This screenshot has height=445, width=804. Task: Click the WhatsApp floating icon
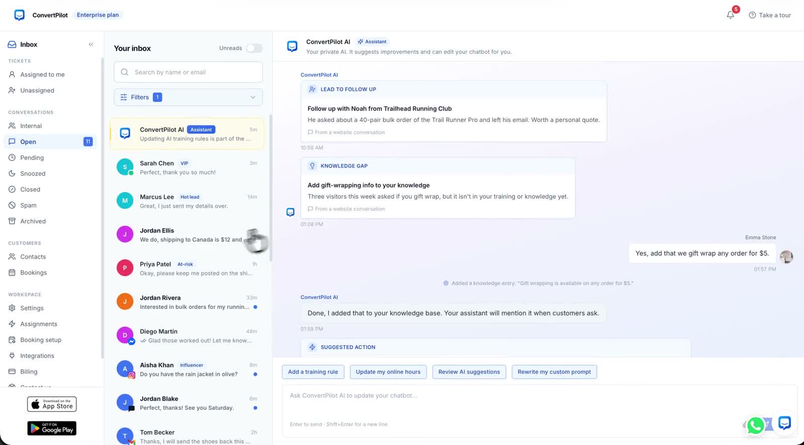(756, 425)
